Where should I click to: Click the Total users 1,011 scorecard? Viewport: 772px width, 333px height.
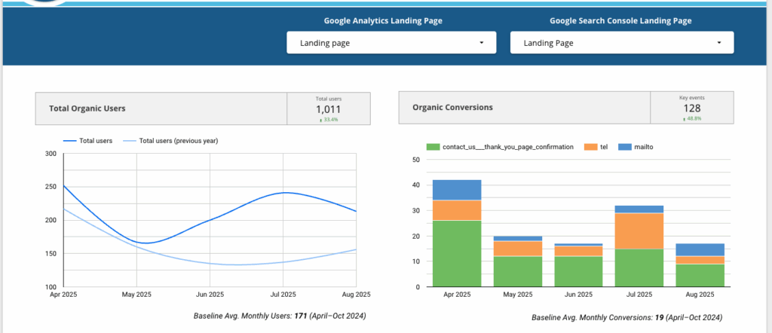point(328,110)
